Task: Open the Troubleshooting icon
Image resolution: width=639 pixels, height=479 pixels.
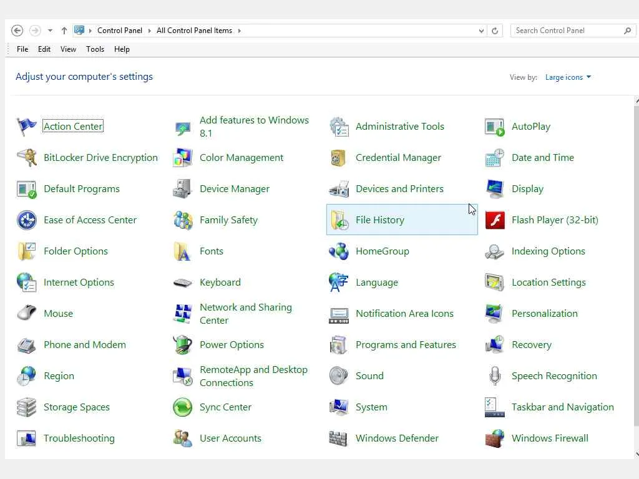Action: point(26,438)
